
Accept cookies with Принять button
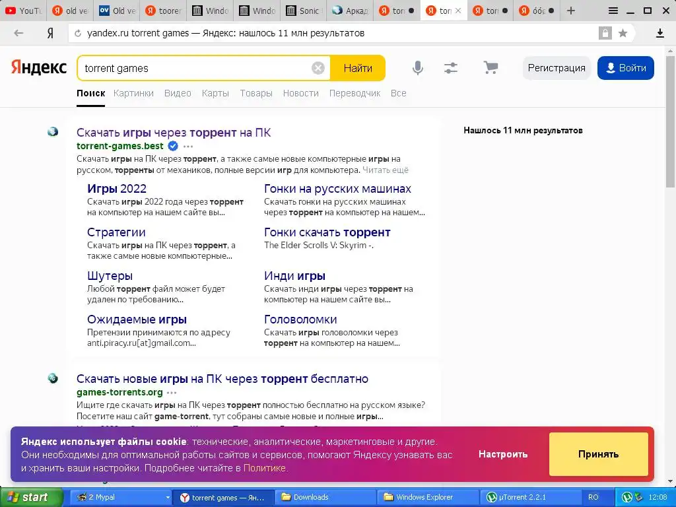(x=598, y=454)
